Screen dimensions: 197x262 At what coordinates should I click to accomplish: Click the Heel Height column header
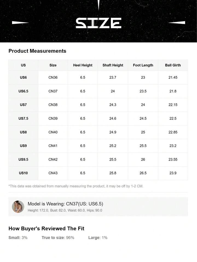83,65
